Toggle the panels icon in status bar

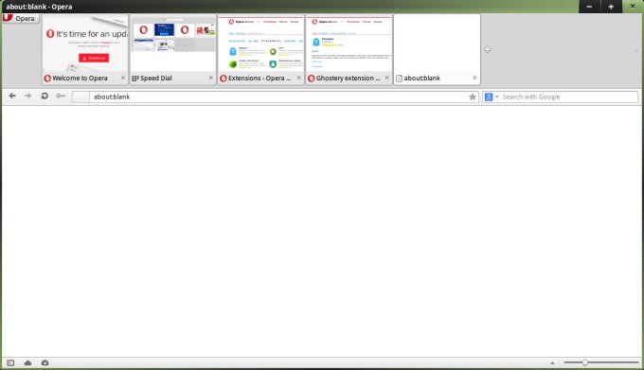pyautogui.click(x=10, y=362)
